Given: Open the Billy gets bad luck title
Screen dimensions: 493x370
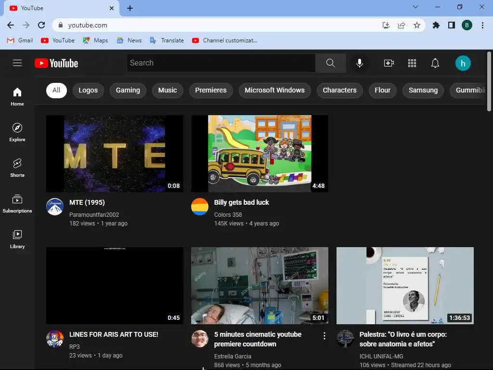Looking at the screenshot, I should [242, 202].
